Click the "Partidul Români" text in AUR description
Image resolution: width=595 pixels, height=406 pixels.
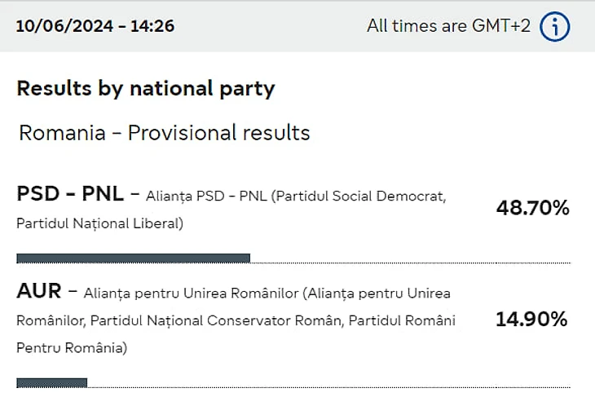(403, 321)
